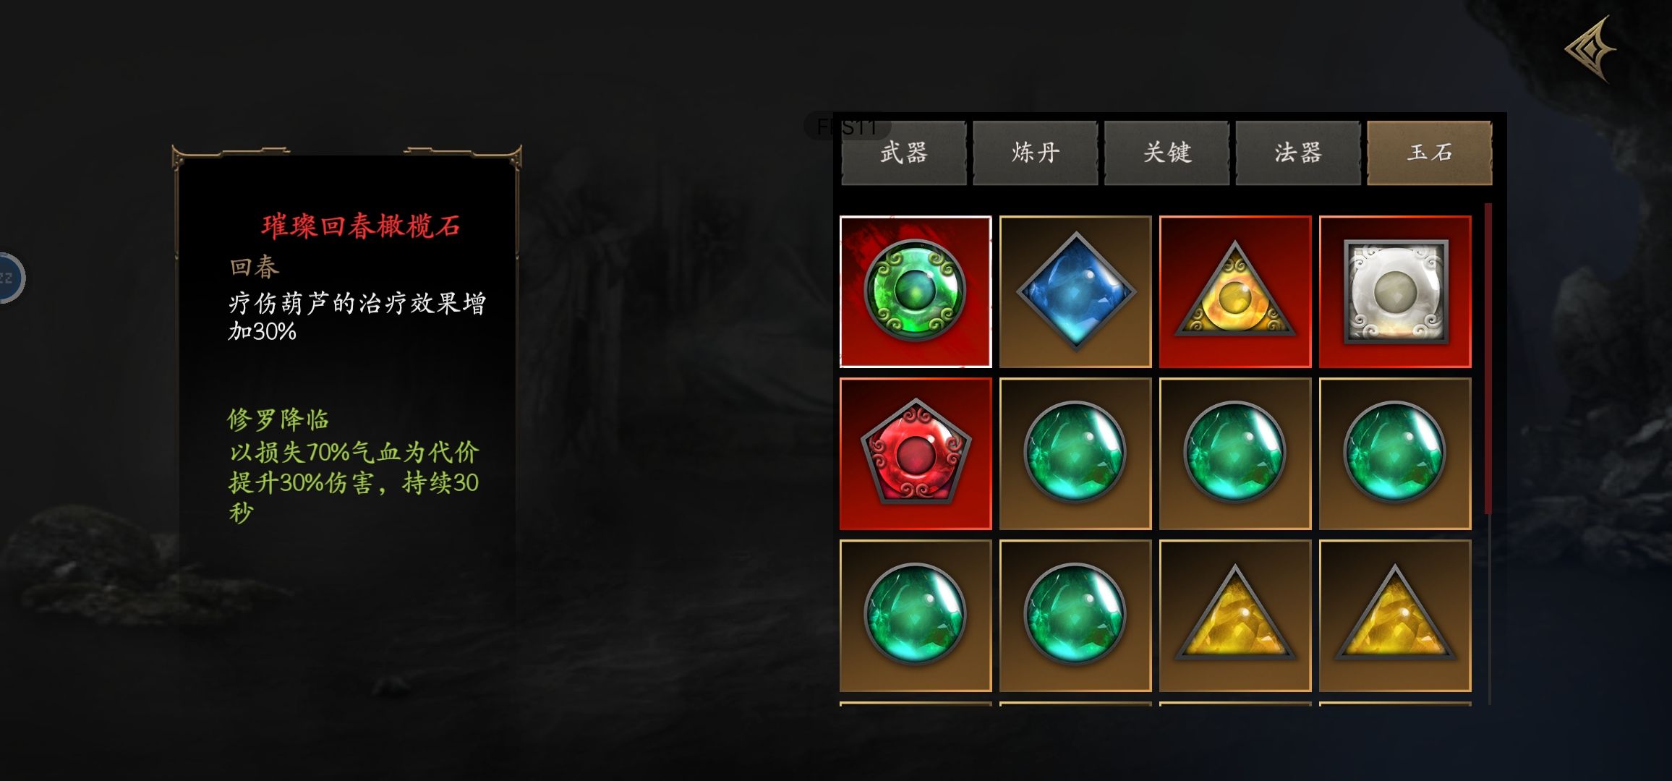The height and width of the screenshot is (781, 1672).
Task: Switch to the 法器 tab
Action: [x=1298, y=153]
